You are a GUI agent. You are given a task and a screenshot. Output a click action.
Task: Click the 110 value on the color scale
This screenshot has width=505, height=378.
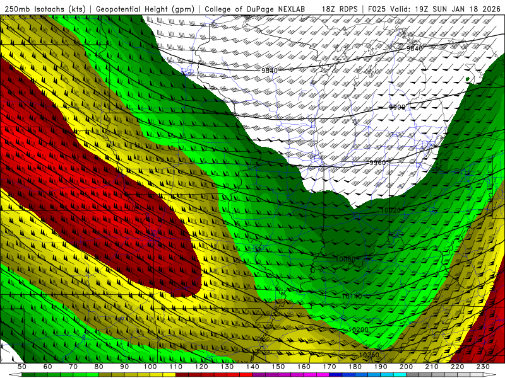175,367
